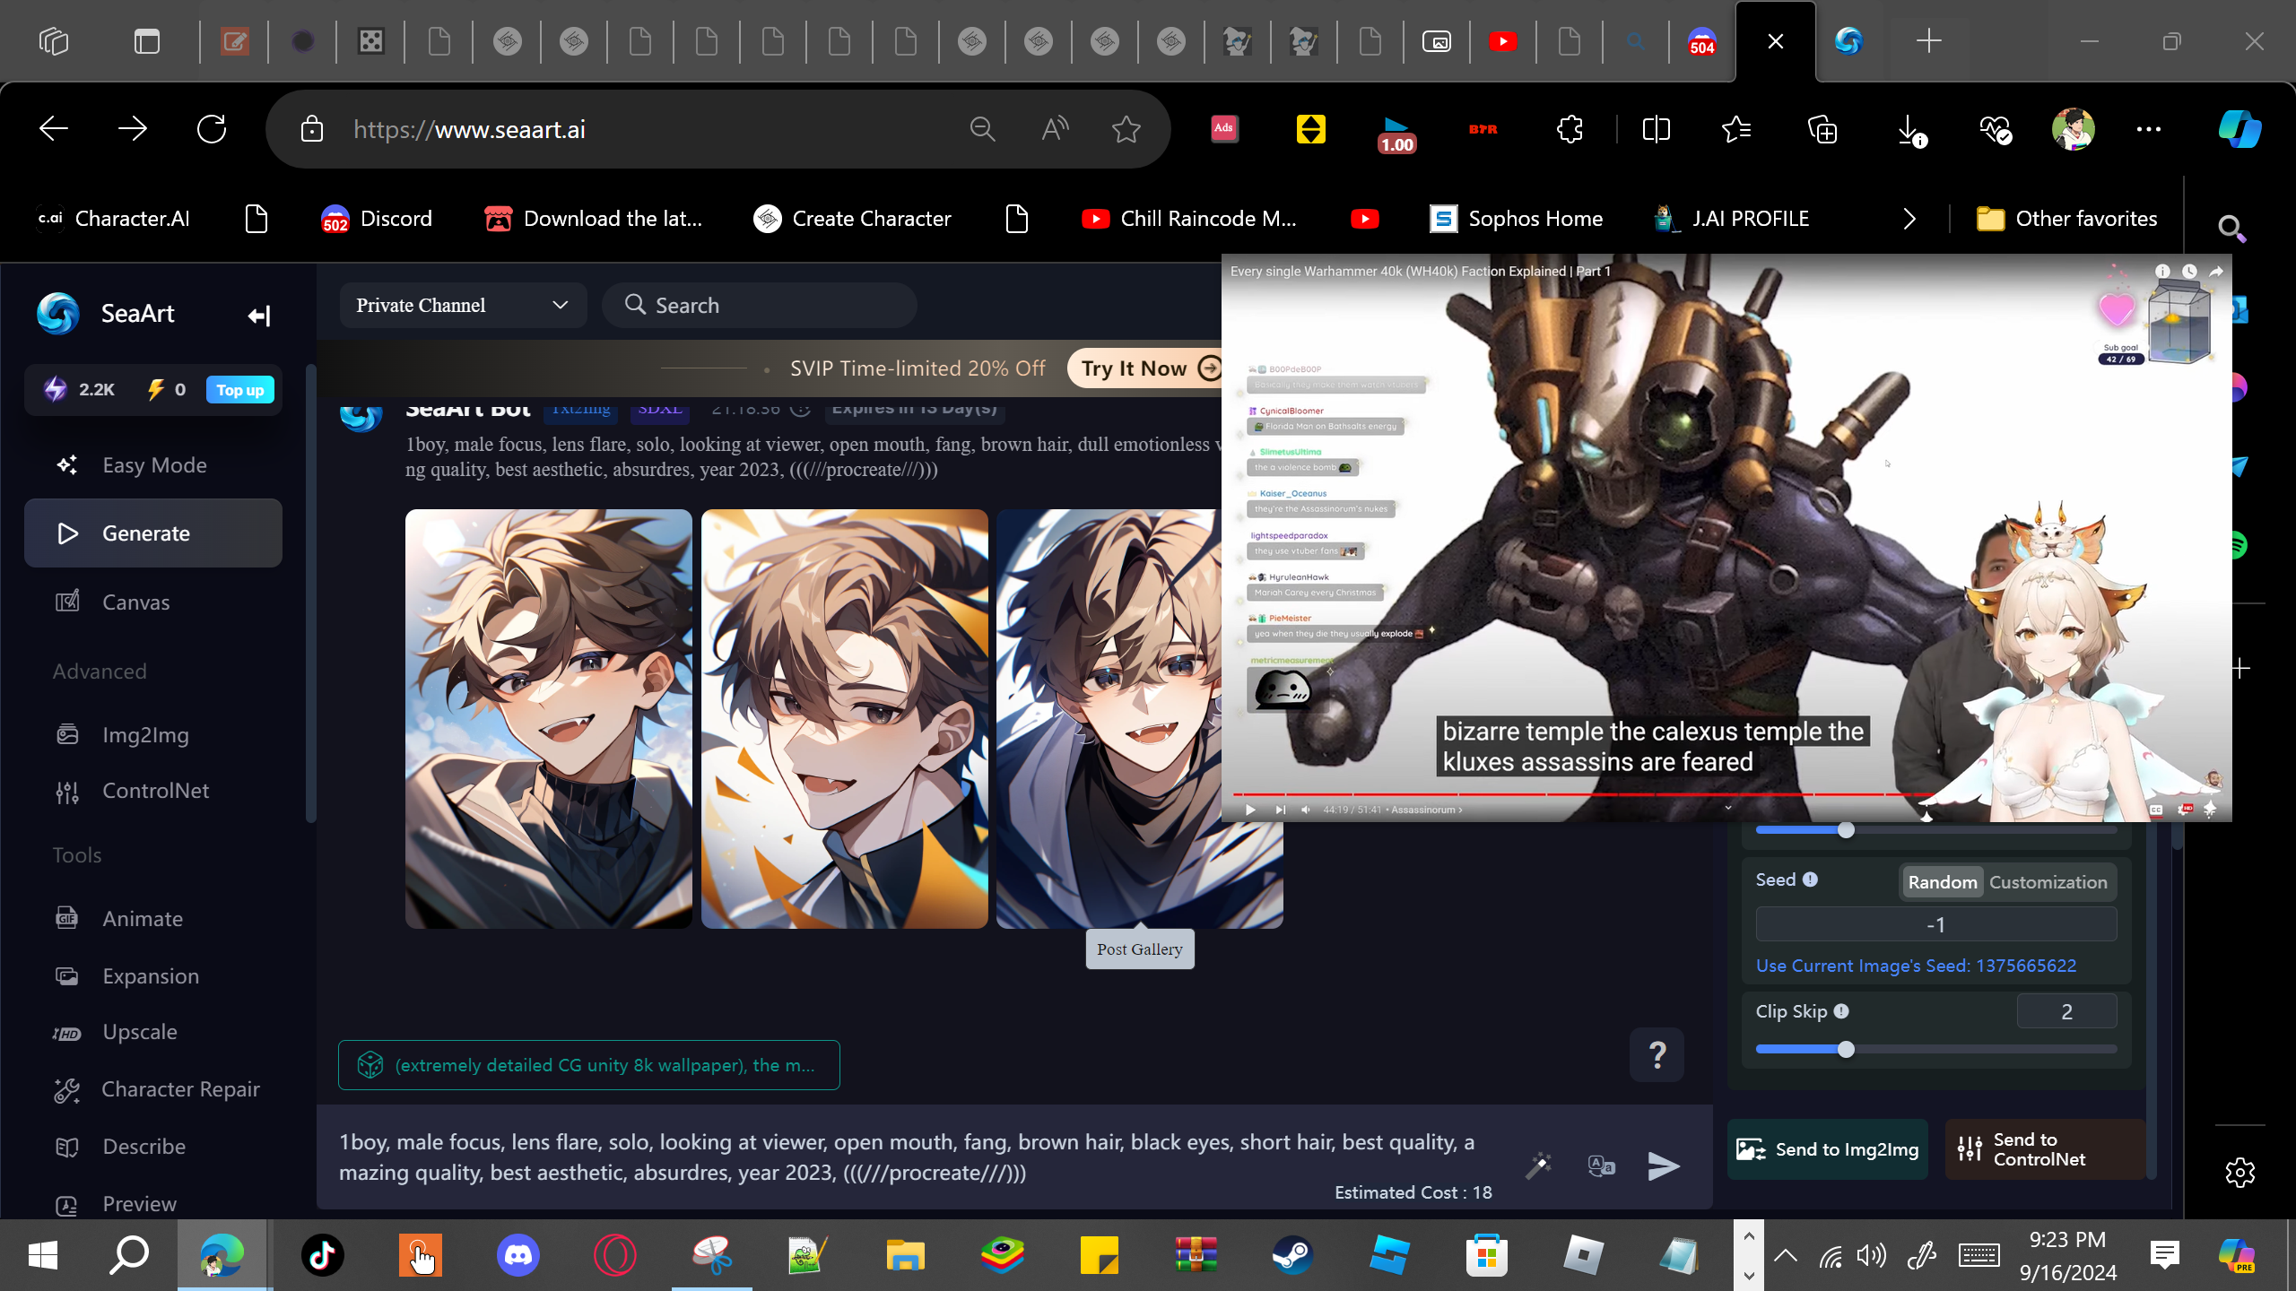The height and width of the screenshot is (1291, 2296).
Task: Expand the Assassinorum chapter in the video
Action: (x=1427, y=810)
